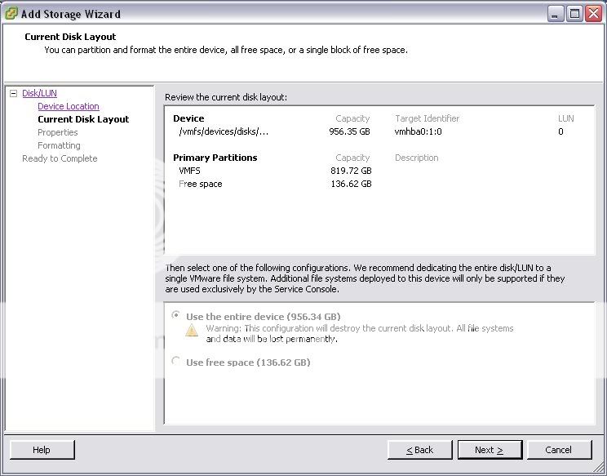The image size is (607, 476).
Task: Click the Device column header
Action: 188,118
